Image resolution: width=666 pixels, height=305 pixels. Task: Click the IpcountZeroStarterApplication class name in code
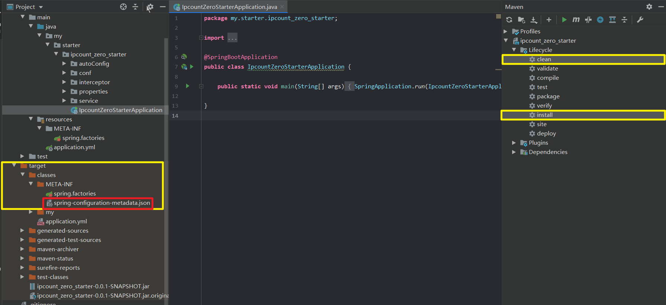296,67
